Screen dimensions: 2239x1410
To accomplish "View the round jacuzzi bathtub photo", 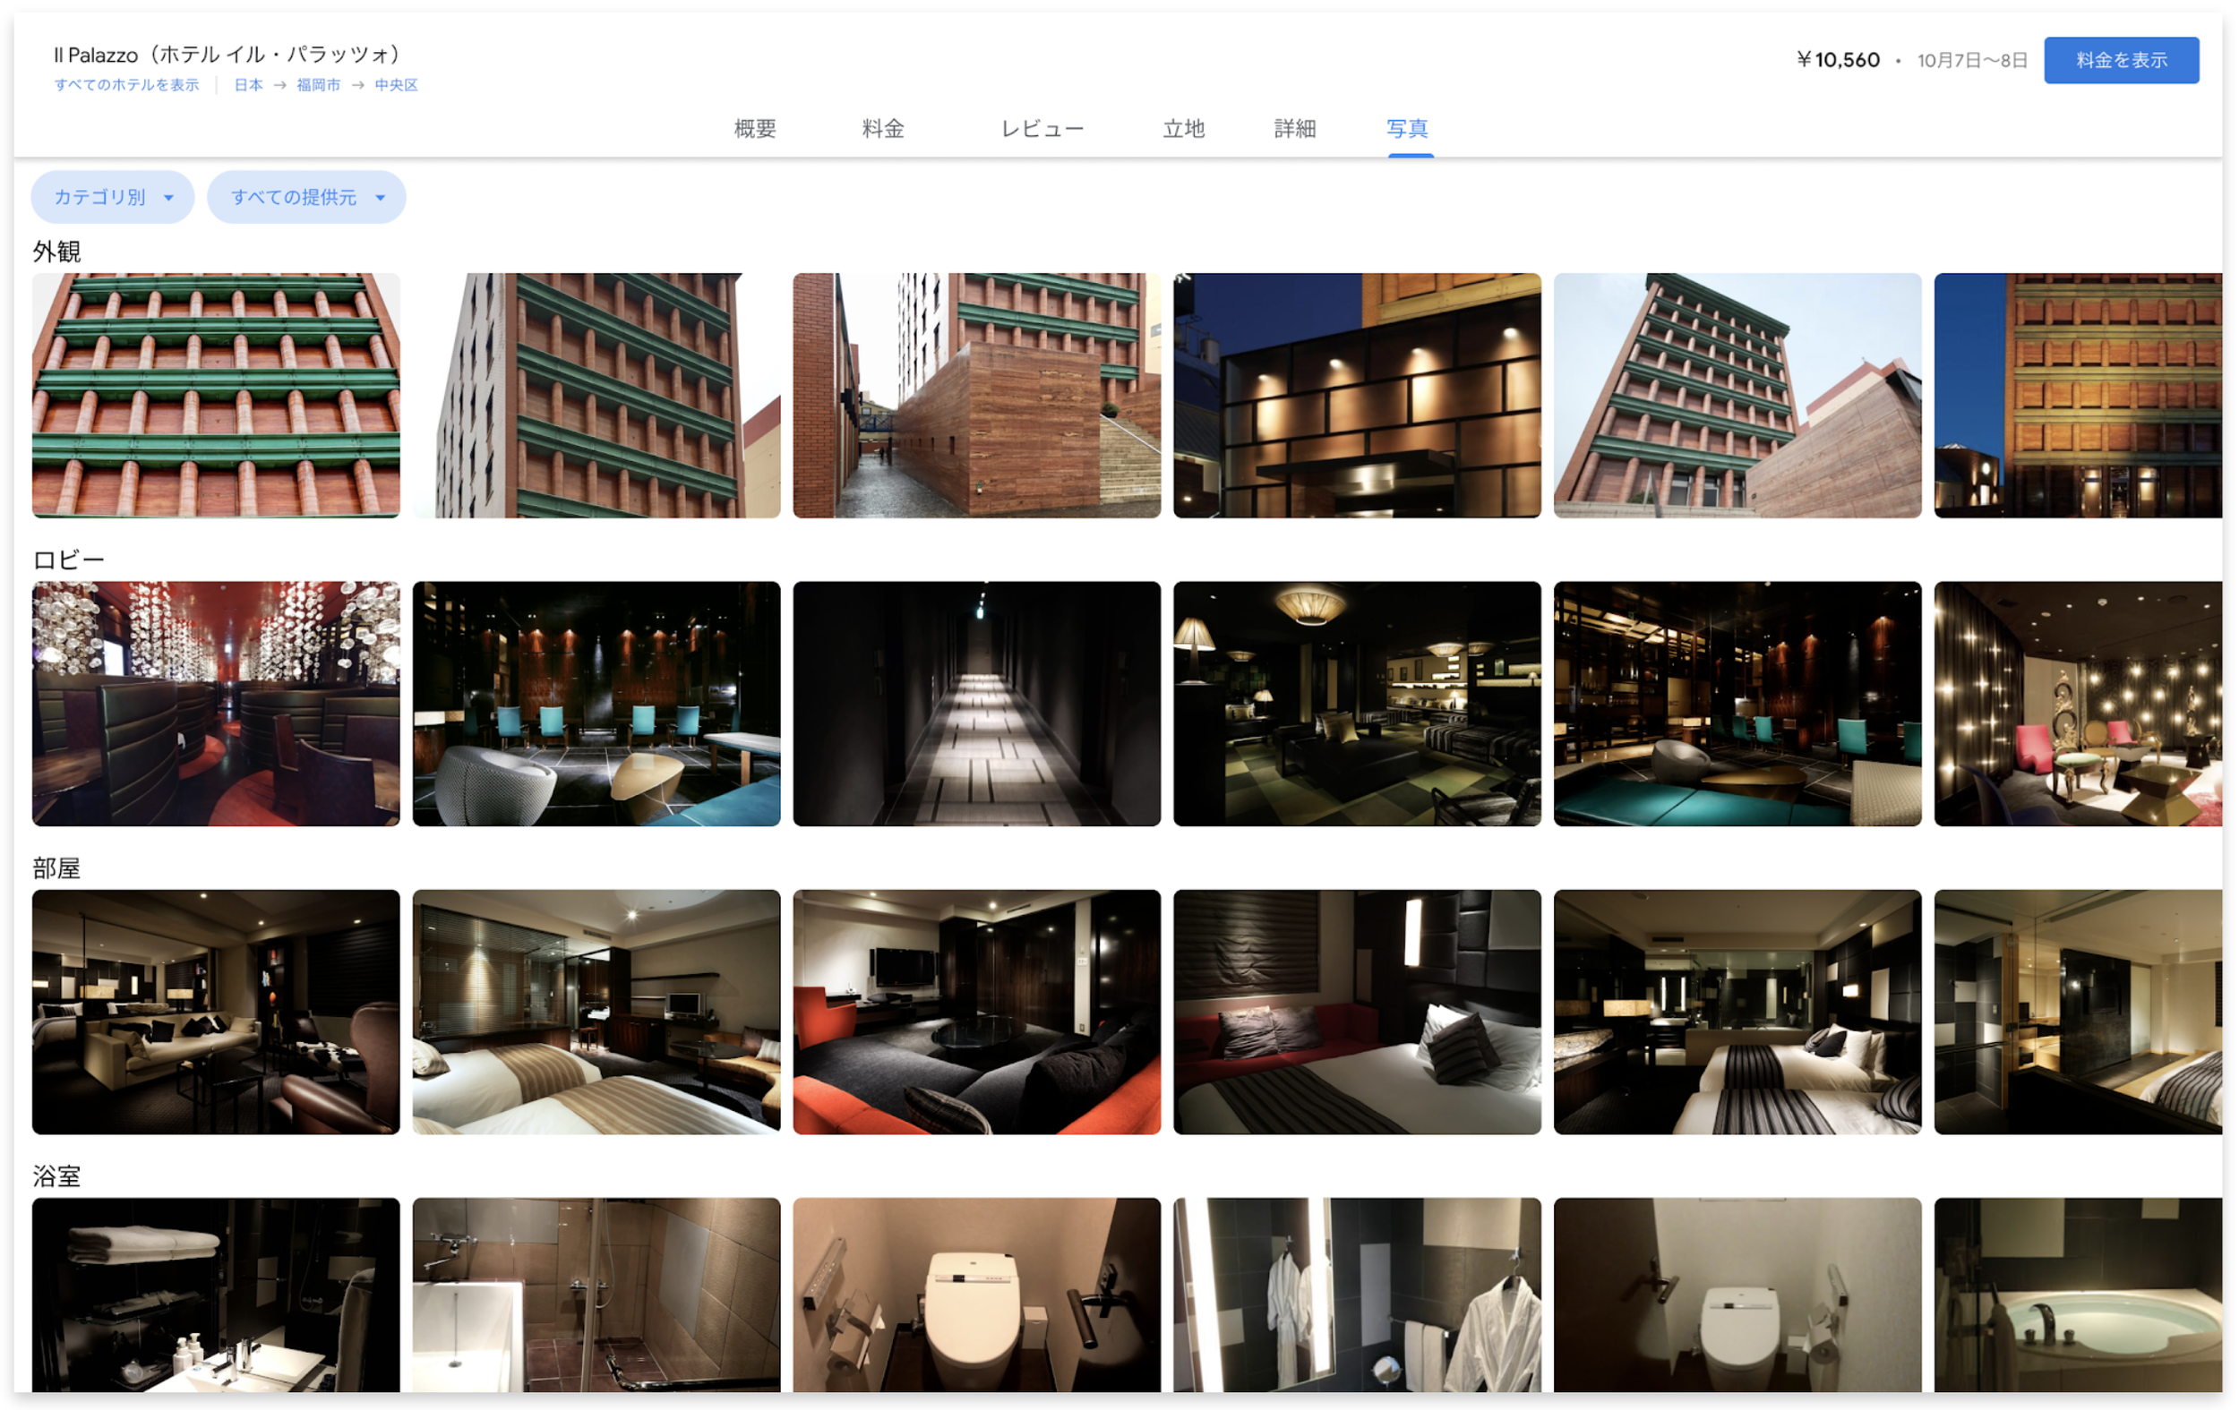I will [2077, 1294].
